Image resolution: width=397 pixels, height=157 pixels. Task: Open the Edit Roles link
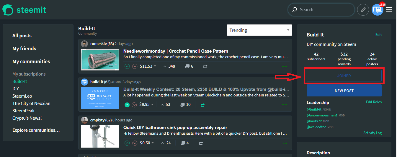[374, 102]
